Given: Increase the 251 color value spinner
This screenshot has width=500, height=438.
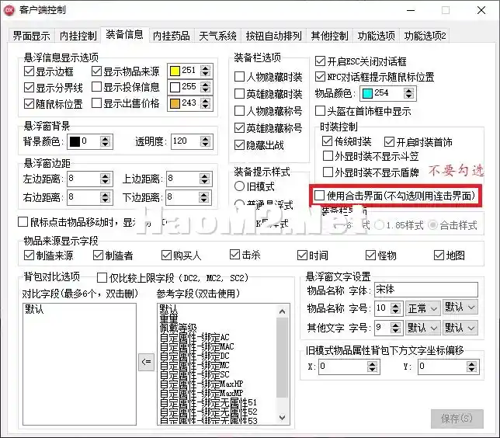Looking at the screenshot, I should [206, 68].
